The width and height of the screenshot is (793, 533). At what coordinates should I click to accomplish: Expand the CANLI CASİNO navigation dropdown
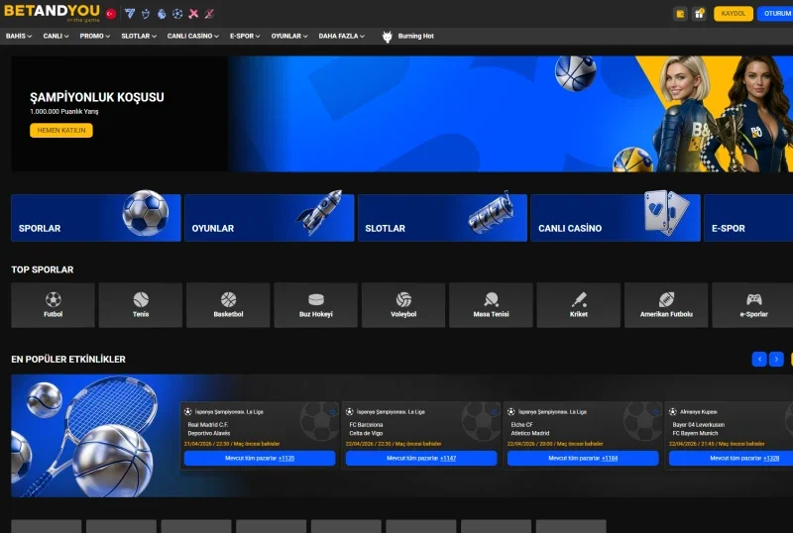pos(192,36)
